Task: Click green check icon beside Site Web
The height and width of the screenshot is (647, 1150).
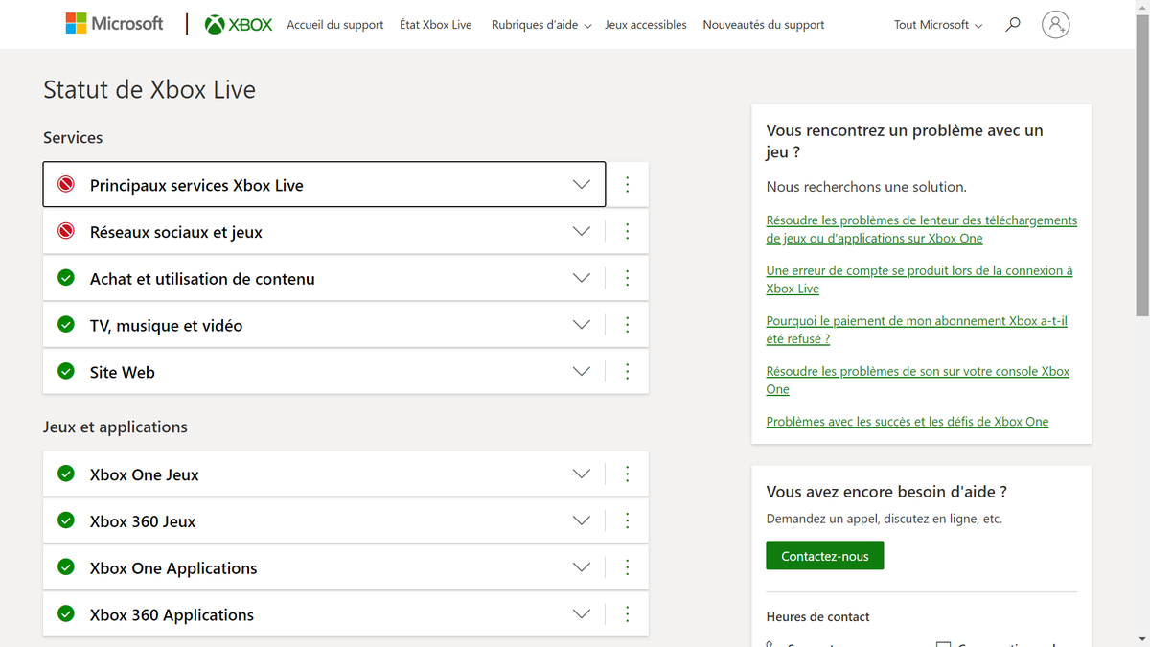Action: (x=66, y=372)
